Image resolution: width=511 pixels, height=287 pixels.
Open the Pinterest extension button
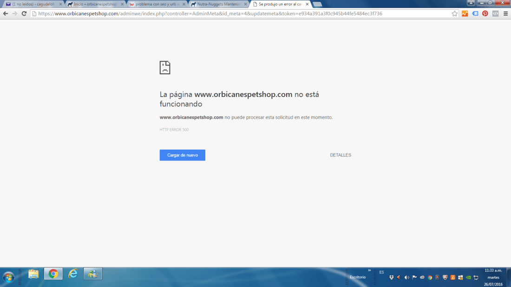[485, 13]
